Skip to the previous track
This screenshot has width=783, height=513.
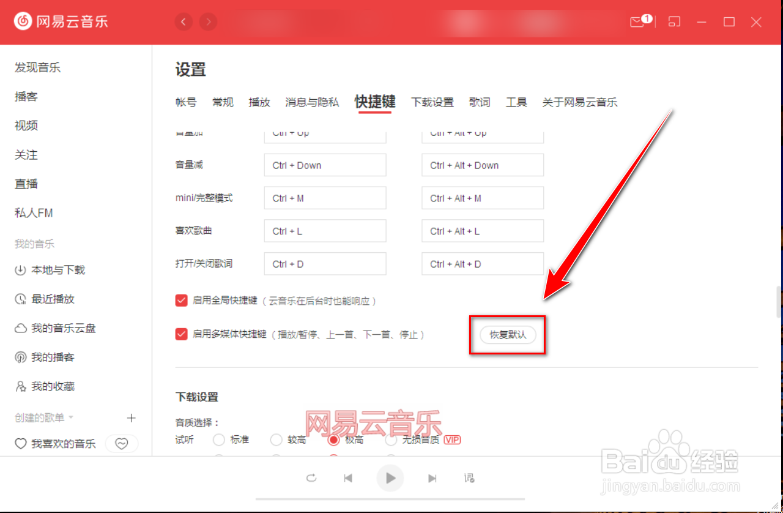pyautogui.click(x=348, y=478)
